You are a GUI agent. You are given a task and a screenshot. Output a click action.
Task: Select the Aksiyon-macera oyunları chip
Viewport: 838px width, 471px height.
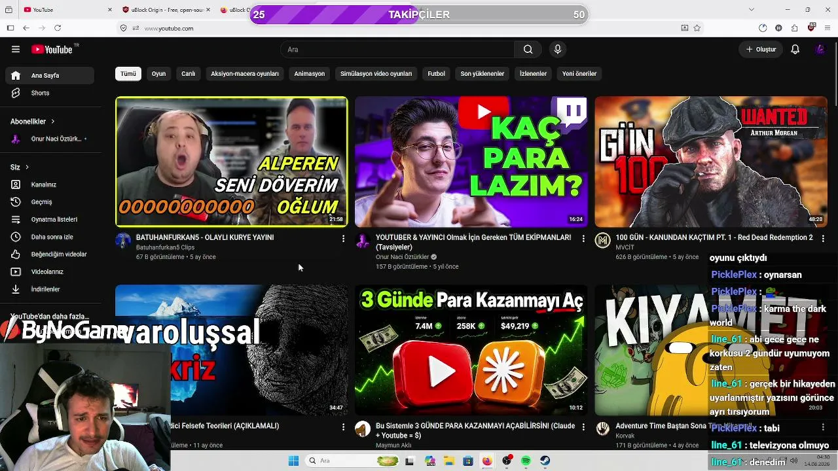pos(245,74)
